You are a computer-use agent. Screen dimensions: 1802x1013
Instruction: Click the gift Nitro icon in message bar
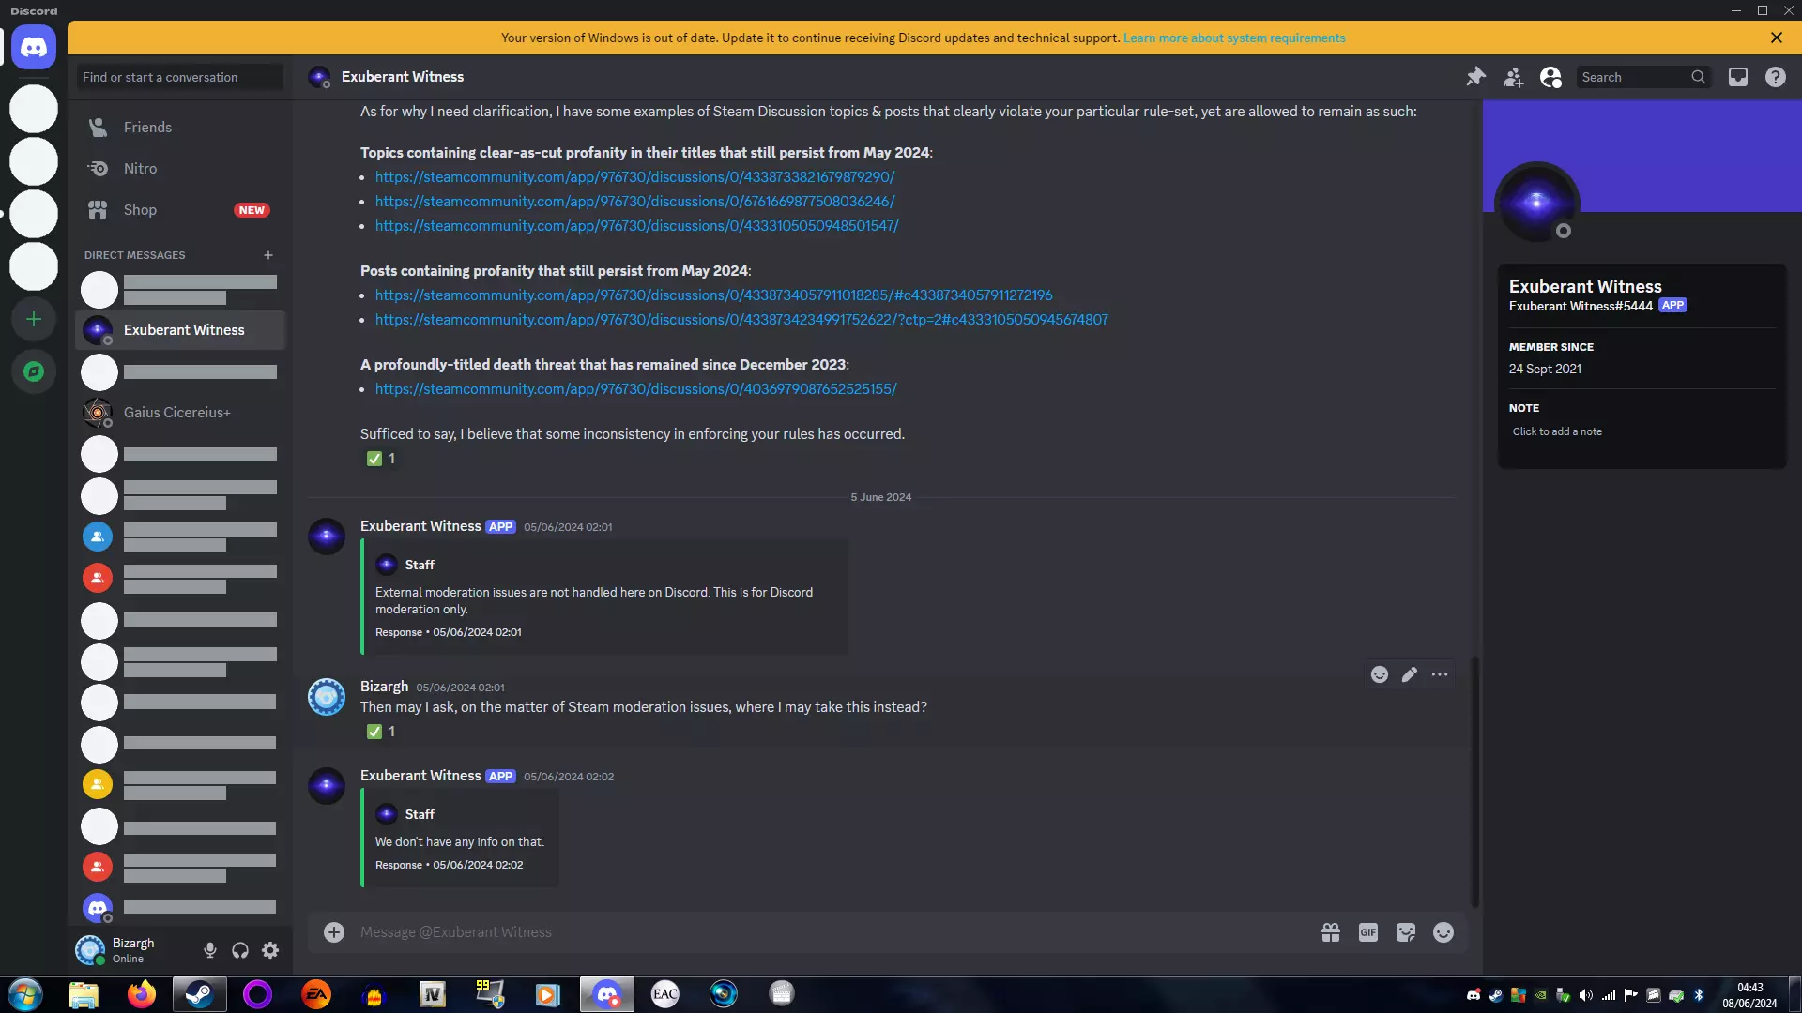1330,932
